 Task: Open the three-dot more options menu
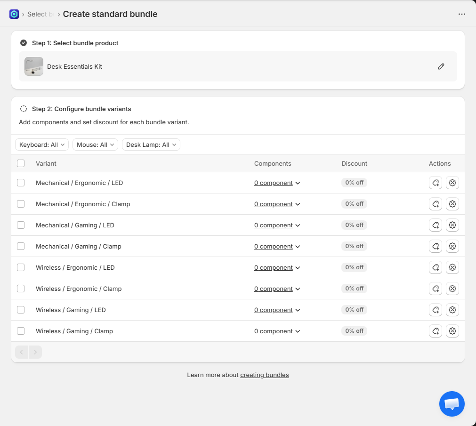point(461,14)
